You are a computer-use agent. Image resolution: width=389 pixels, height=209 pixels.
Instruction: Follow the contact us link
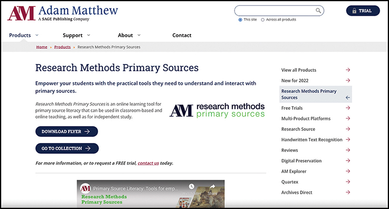pyautogui.click(x=148, y=163)
